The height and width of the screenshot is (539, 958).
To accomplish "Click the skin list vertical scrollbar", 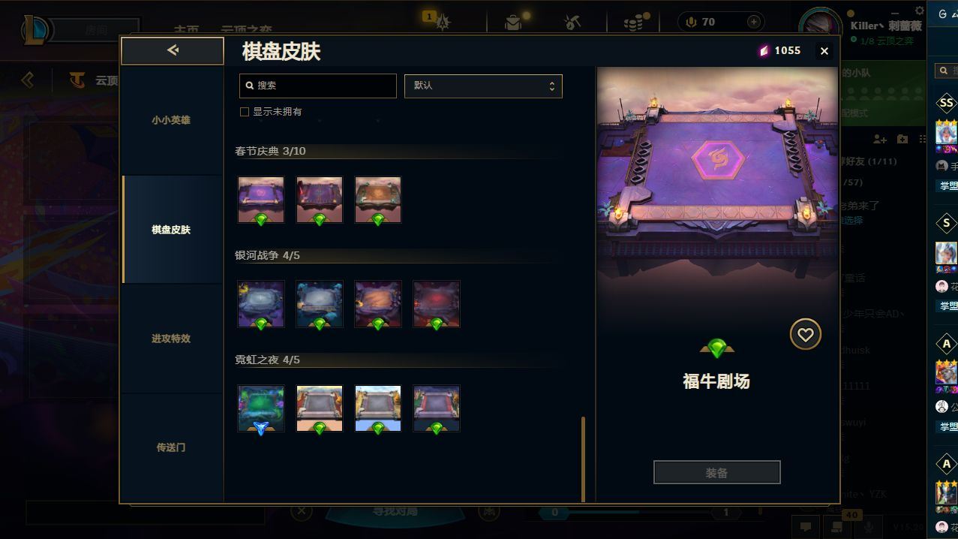I will 583,459.
